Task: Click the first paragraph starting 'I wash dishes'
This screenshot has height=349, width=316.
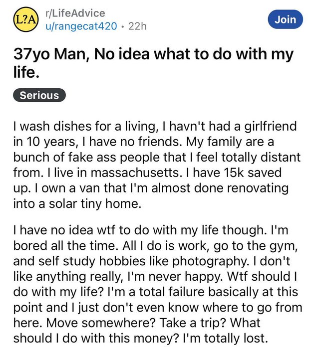Action: click(157, 165)
